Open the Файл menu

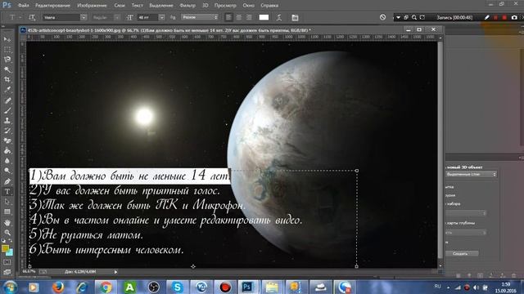[23, 6]
